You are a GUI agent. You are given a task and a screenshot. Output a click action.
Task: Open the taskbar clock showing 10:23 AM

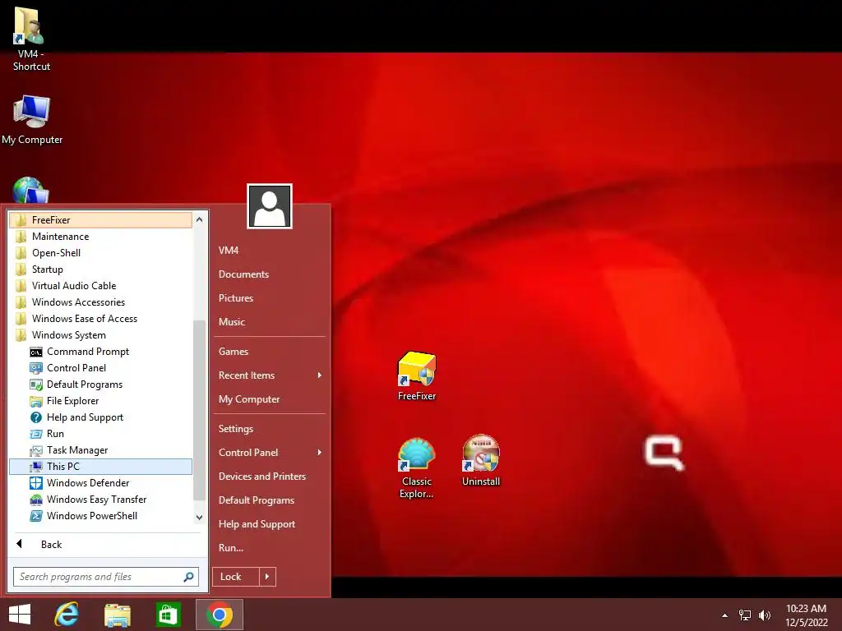[x=806, y=615]
